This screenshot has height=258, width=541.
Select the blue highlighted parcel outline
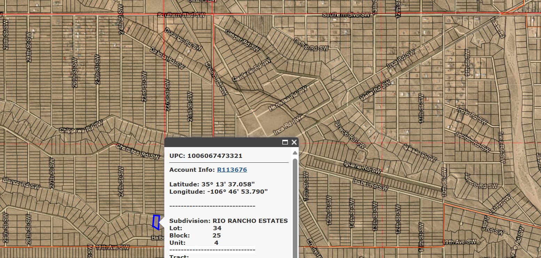click(x=156, y=222)
